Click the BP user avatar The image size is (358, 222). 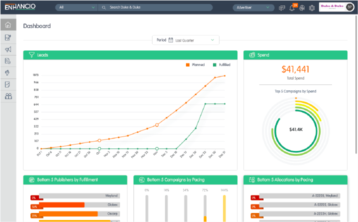[349, 7]
